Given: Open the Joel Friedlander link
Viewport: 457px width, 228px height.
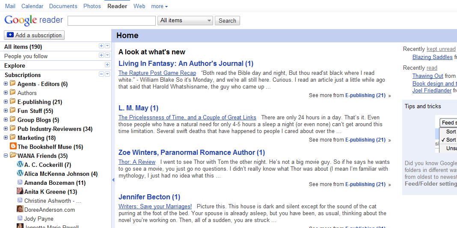Looking at the screenshot, I should pyautogui.click(x=433, y=91).
